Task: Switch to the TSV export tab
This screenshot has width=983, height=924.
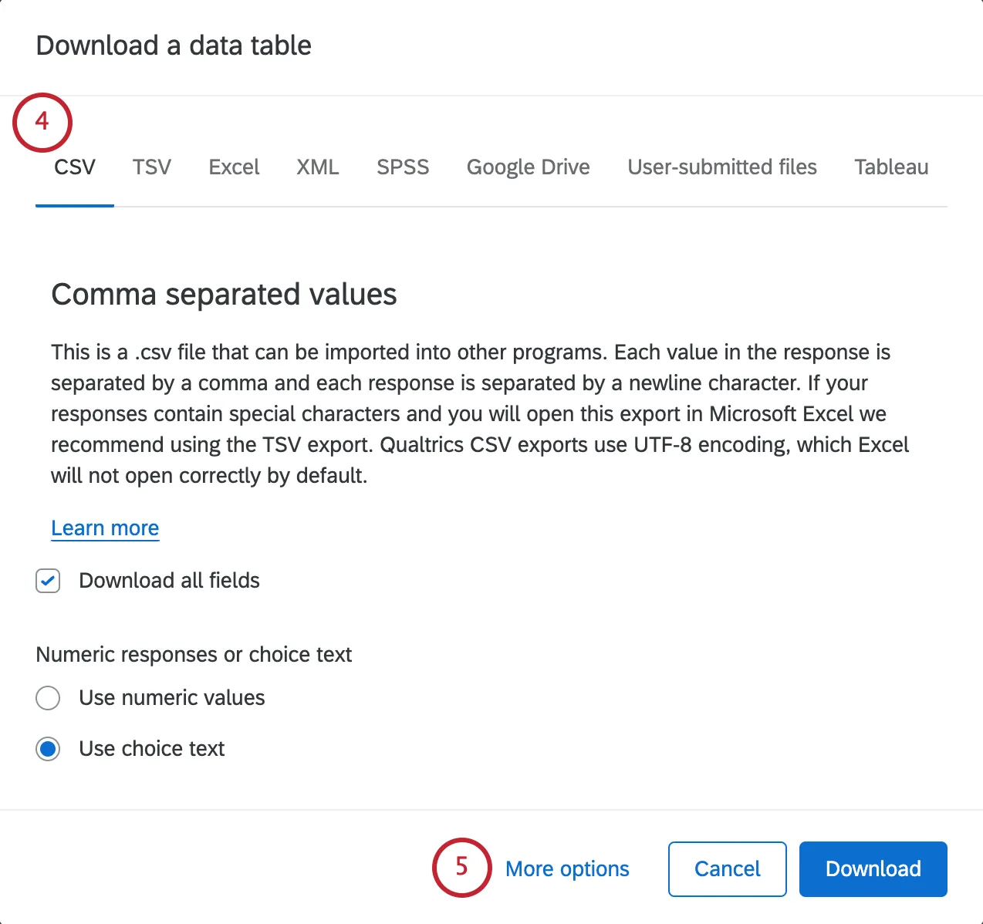Action: (151, 167)
